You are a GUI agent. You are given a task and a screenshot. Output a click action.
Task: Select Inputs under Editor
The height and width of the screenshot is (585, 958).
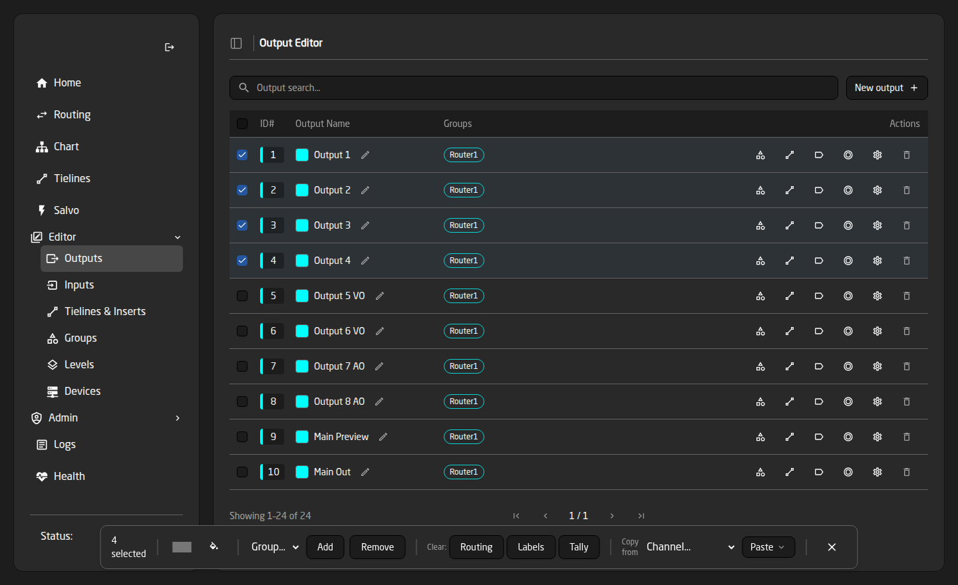click(112, 285)
